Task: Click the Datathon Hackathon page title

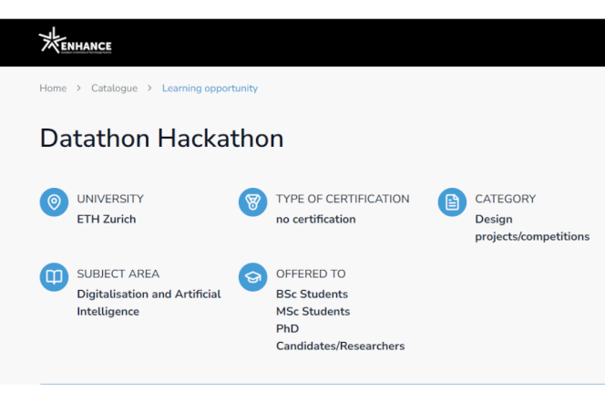Action: [x=161, y=139]
